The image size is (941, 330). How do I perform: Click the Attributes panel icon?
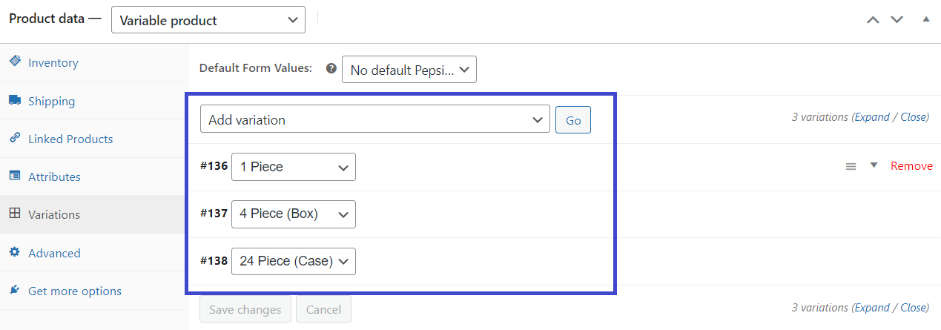click(14, 176)
